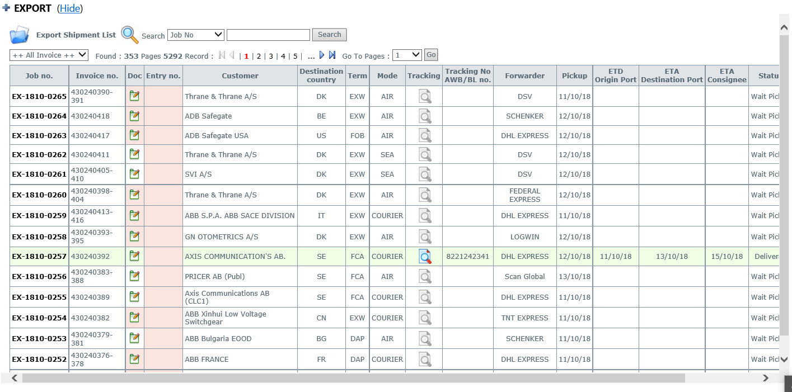This screenshot has width=792, height=392.
Task: Track shipment for job EX-1810-0262
Action: (x=425, y=155)
